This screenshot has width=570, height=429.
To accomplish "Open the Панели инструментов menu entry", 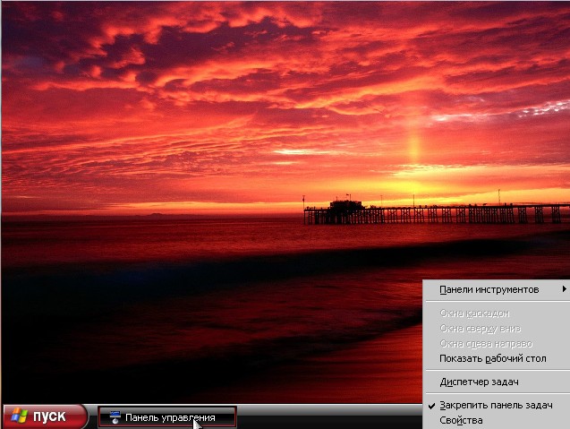I will (489, 289).
